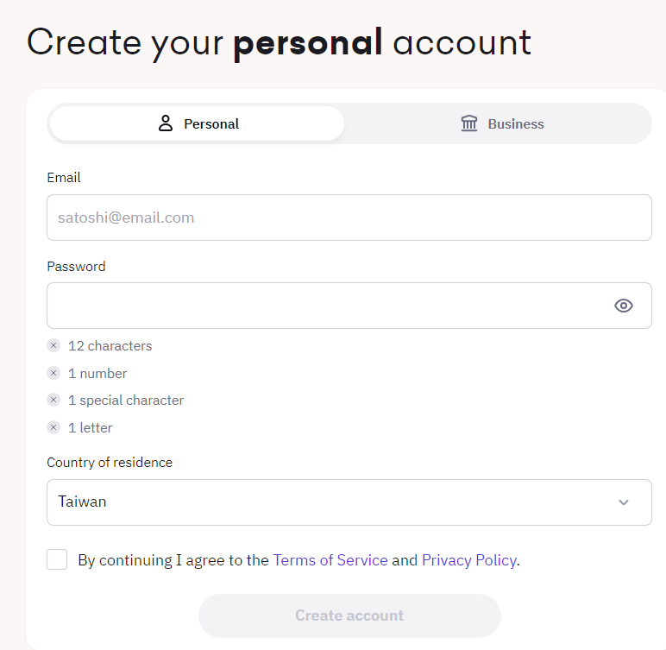Switch to the Business tab

pyautogui.click(x=502, y=123)
